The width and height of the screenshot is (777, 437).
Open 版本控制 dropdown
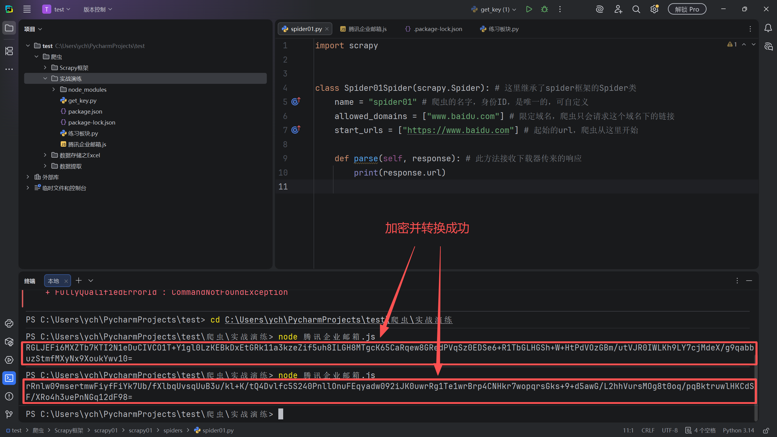(x=98, y=9)
